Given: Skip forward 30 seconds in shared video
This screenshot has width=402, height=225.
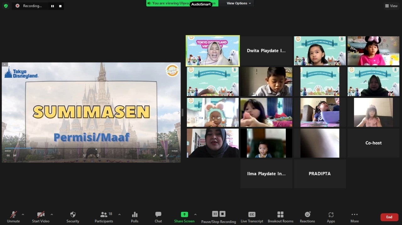Looking at the screenshot, I should click(98, 155).
